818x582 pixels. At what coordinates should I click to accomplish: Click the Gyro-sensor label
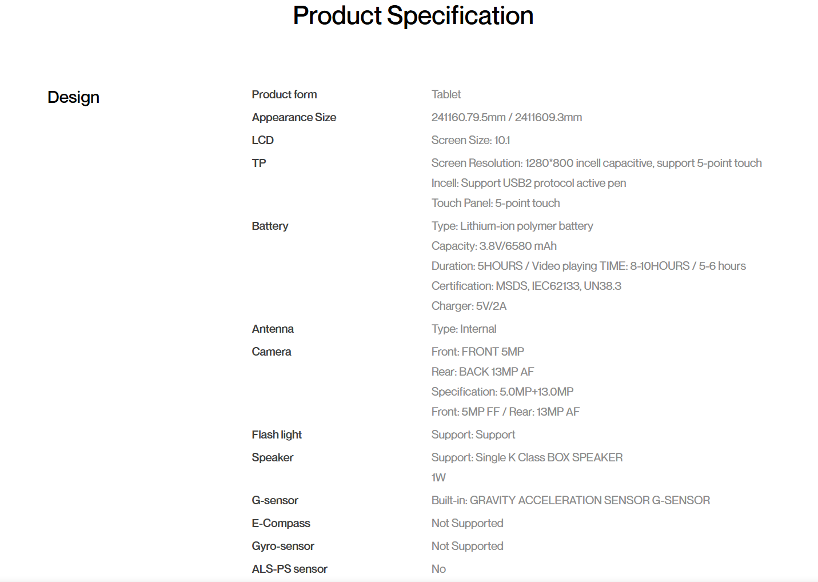[283, 546]
